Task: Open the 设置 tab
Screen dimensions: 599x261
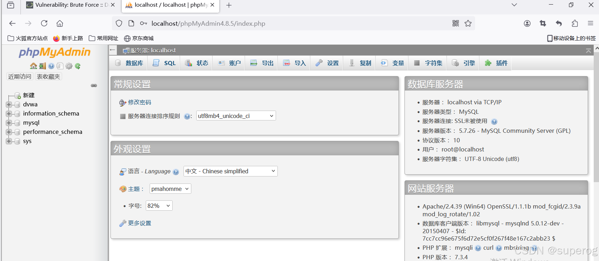Action: pos(327,63)
